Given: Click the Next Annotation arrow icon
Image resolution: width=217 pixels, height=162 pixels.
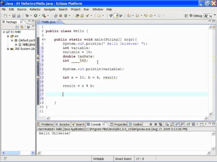Looking at the screenshot, I should pyautogui.click(x=129, y=16).
